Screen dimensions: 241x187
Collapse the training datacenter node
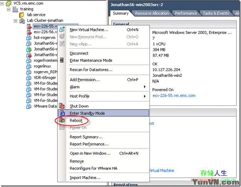tap(9, 9)
